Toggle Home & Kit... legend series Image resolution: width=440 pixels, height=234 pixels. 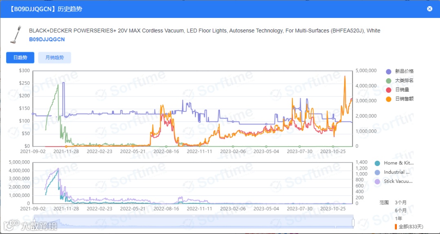(394, 163)
